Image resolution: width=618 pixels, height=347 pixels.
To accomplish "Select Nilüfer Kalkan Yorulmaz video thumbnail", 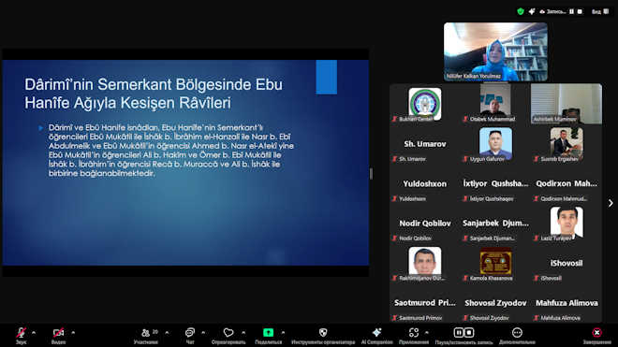I will (x=495, y=51).
